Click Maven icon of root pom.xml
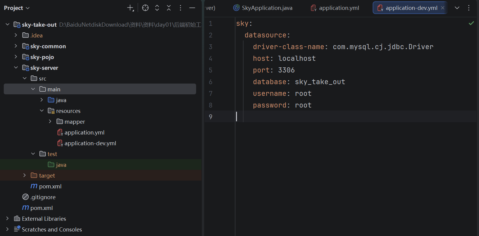 tap(26, 208)
